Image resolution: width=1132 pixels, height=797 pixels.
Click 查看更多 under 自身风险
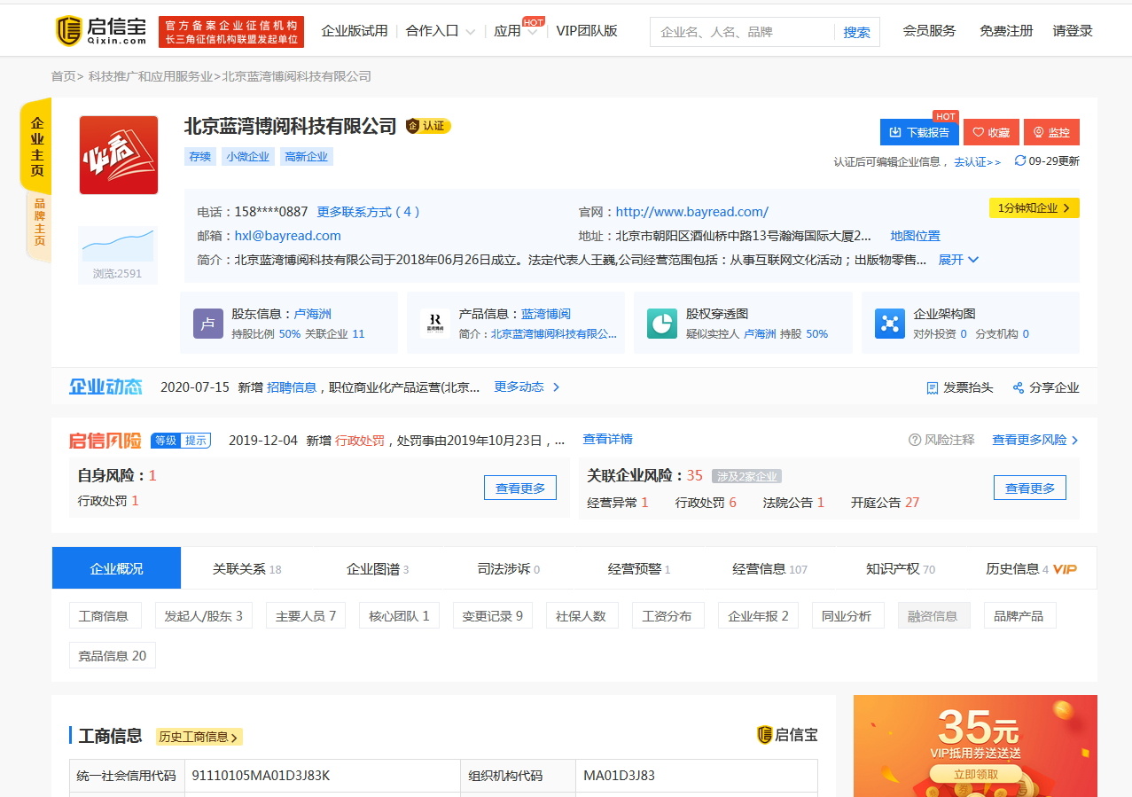[520, 488]
